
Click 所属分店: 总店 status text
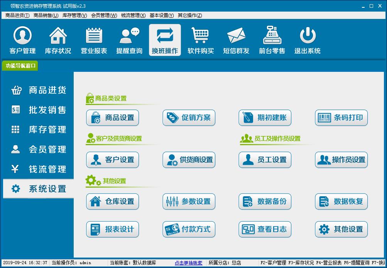[225, 263]
